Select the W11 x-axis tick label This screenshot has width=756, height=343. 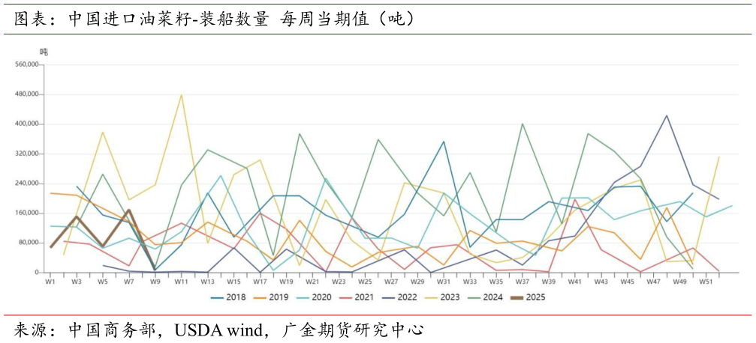click(x=182, y=282)
